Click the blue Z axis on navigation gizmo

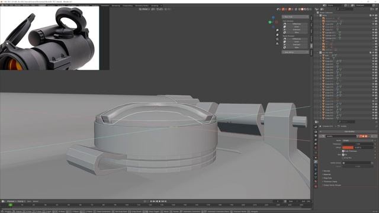pyautogui.click(x=274, y=18)
